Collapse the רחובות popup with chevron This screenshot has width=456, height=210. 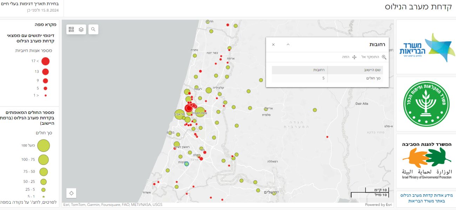288,45
